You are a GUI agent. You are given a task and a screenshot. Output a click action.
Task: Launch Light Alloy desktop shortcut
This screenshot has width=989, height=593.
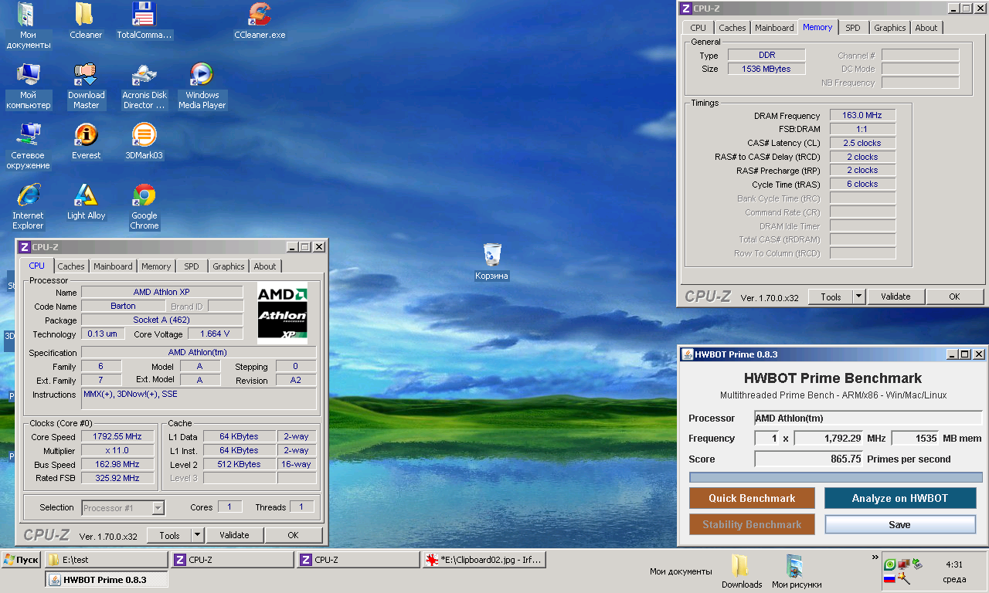click(86, 202)
